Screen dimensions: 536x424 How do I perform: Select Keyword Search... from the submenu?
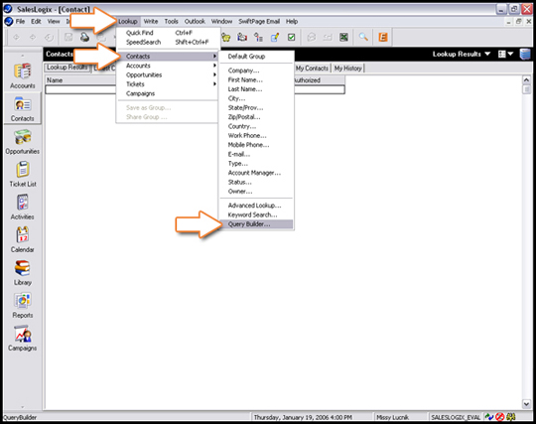pyautogui.click(x=256, y=214)
